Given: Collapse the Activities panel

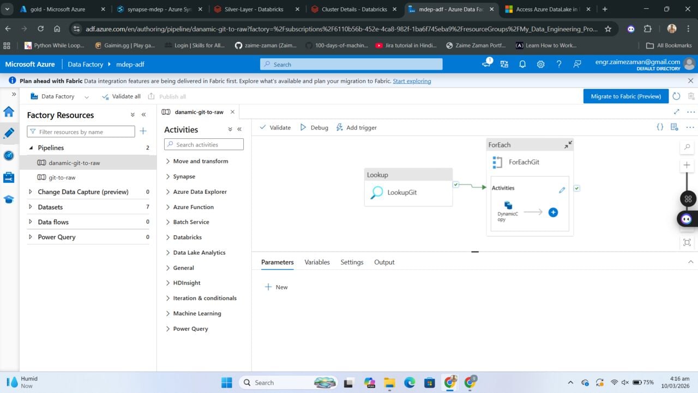Looking at the screenshot, I should pyautogui.click(x=239, y=130).
